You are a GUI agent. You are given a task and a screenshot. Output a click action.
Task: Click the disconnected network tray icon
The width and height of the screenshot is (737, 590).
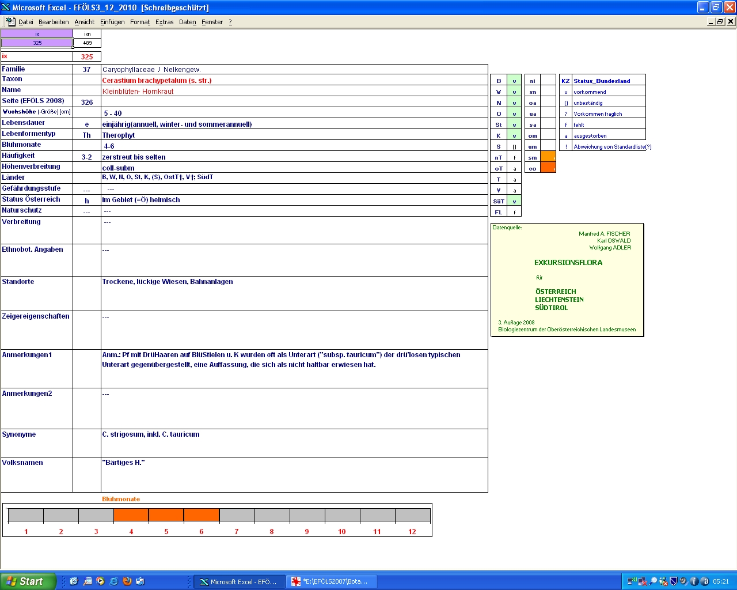point(642,581)
